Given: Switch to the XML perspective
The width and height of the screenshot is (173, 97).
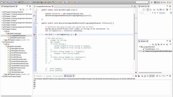Looking at the screenshot, I should (x=163, y=2).
